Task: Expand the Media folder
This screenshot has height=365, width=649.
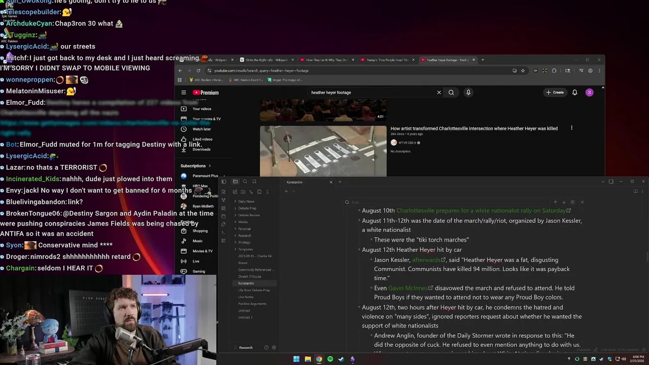Action: click(243, 222)
